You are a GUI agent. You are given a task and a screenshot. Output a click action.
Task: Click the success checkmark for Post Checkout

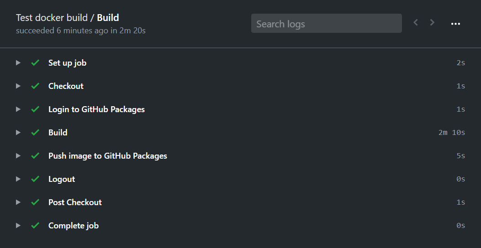pos(35,202)
